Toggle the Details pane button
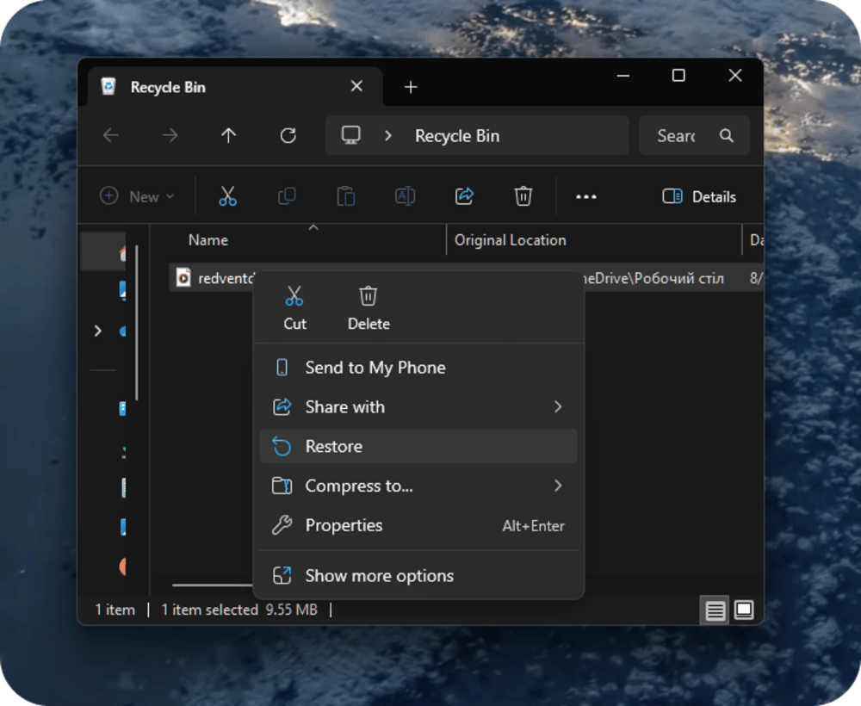 pos(699,196)
